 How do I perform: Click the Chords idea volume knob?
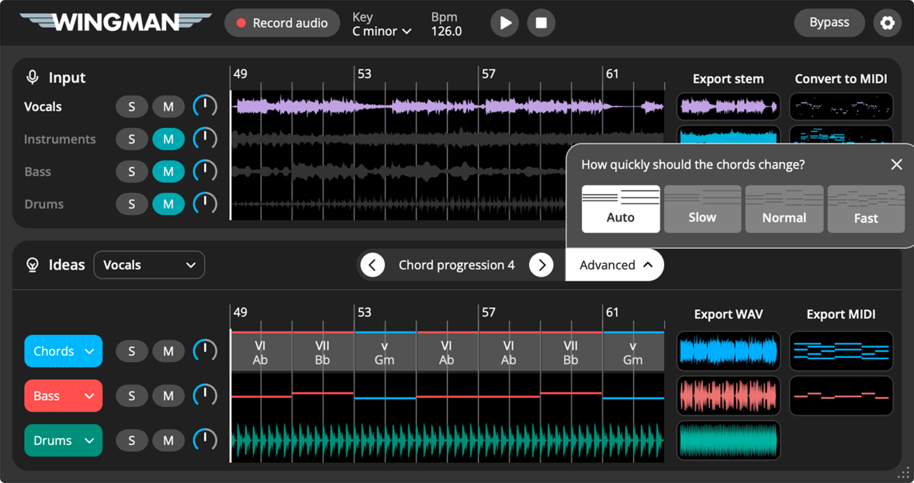click(x=205, y=351)
